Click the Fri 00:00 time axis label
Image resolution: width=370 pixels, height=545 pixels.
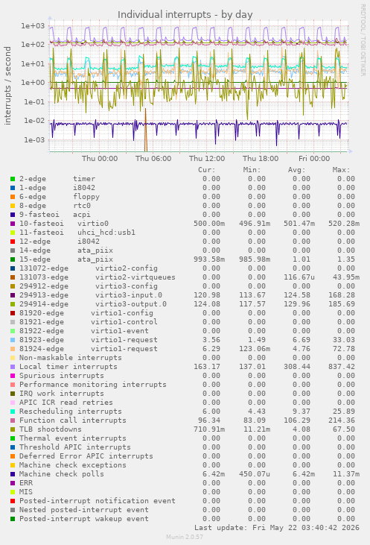314,159
